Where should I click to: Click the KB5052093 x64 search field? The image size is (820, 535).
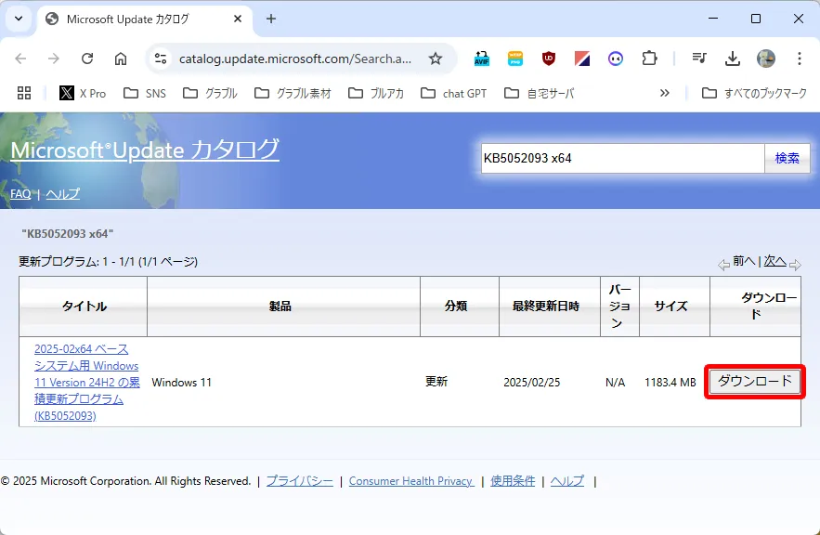[622, 158]
